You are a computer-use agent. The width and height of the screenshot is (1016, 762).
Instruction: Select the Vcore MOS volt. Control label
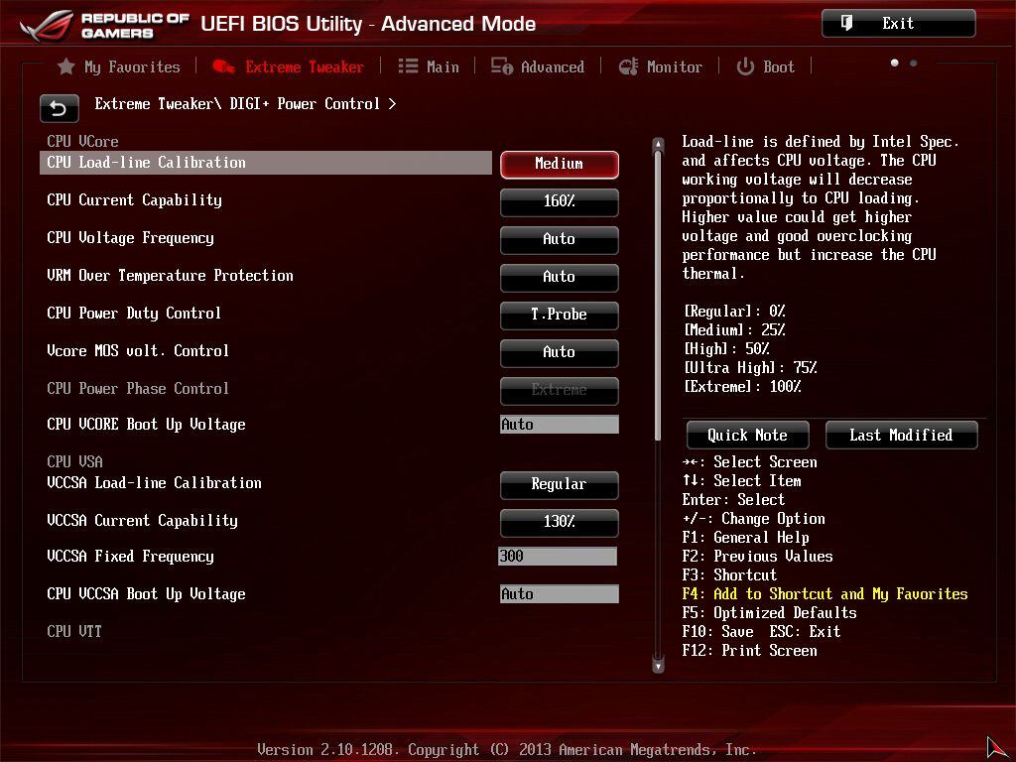[138, 350]
